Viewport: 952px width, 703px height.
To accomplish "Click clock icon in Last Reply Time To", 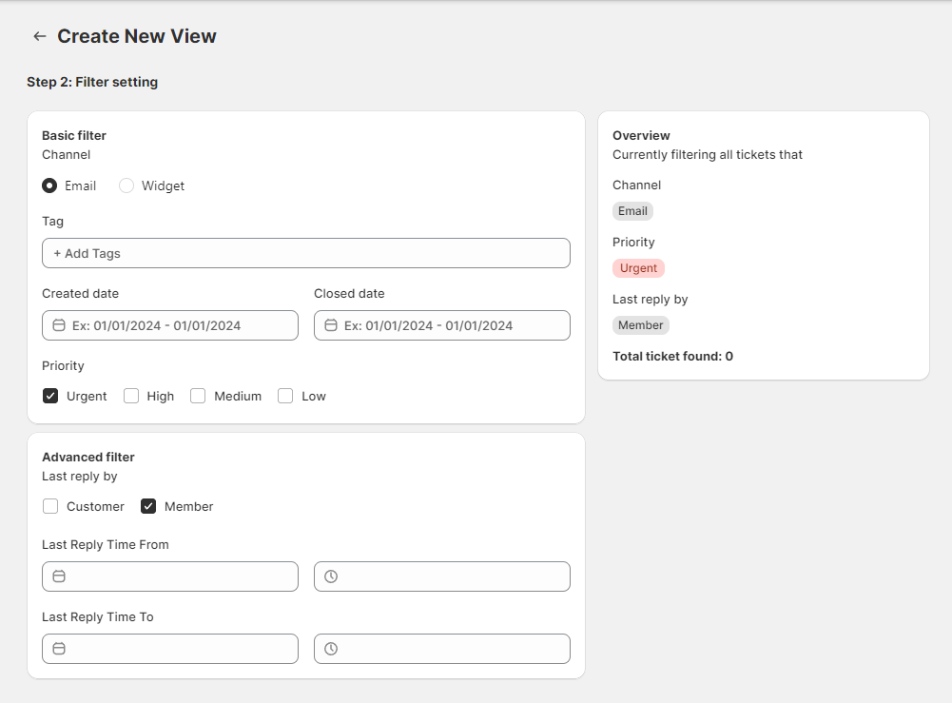I will point(331,649).
